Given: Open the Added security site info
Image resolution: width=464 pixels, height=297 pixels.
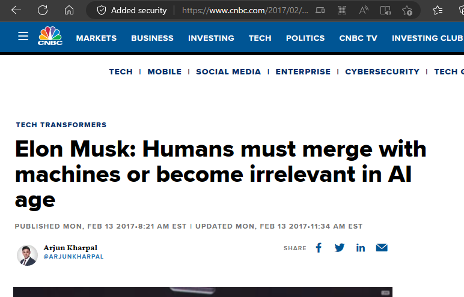Looking at the screenshot, I should point(132,10).
